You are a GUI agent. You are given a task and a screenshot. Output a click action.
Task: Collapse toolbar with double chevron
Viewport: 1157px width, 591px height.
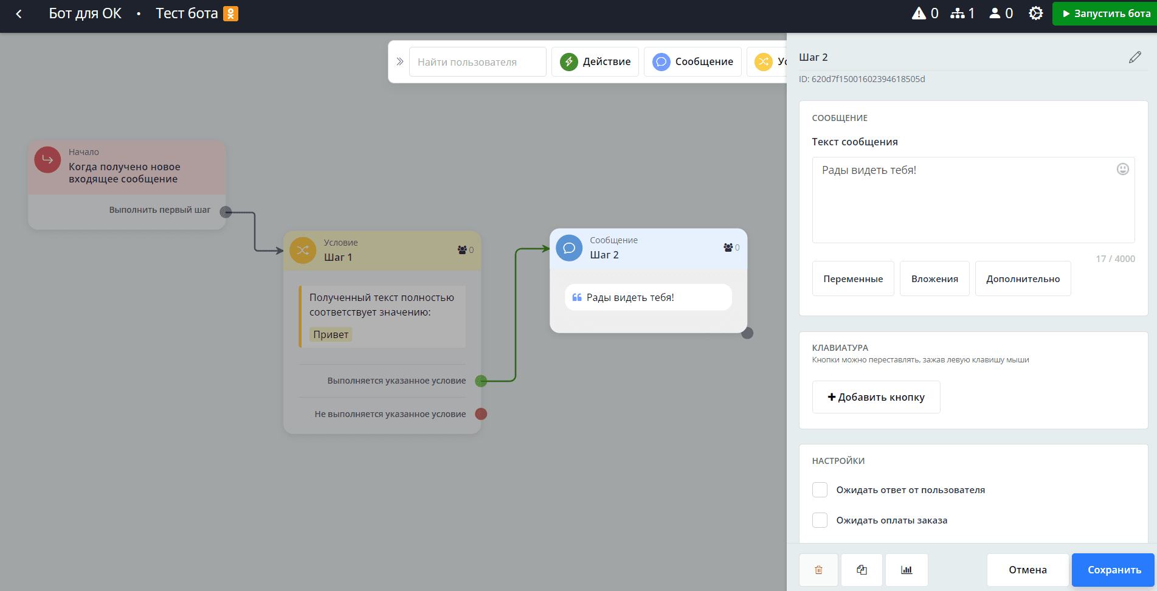coord(399,61)
